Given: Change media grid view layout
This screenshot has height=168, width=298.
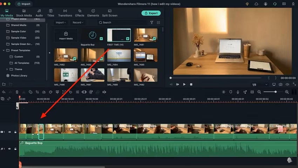Looking at the screenshot, I should click(x=158, y=22).
